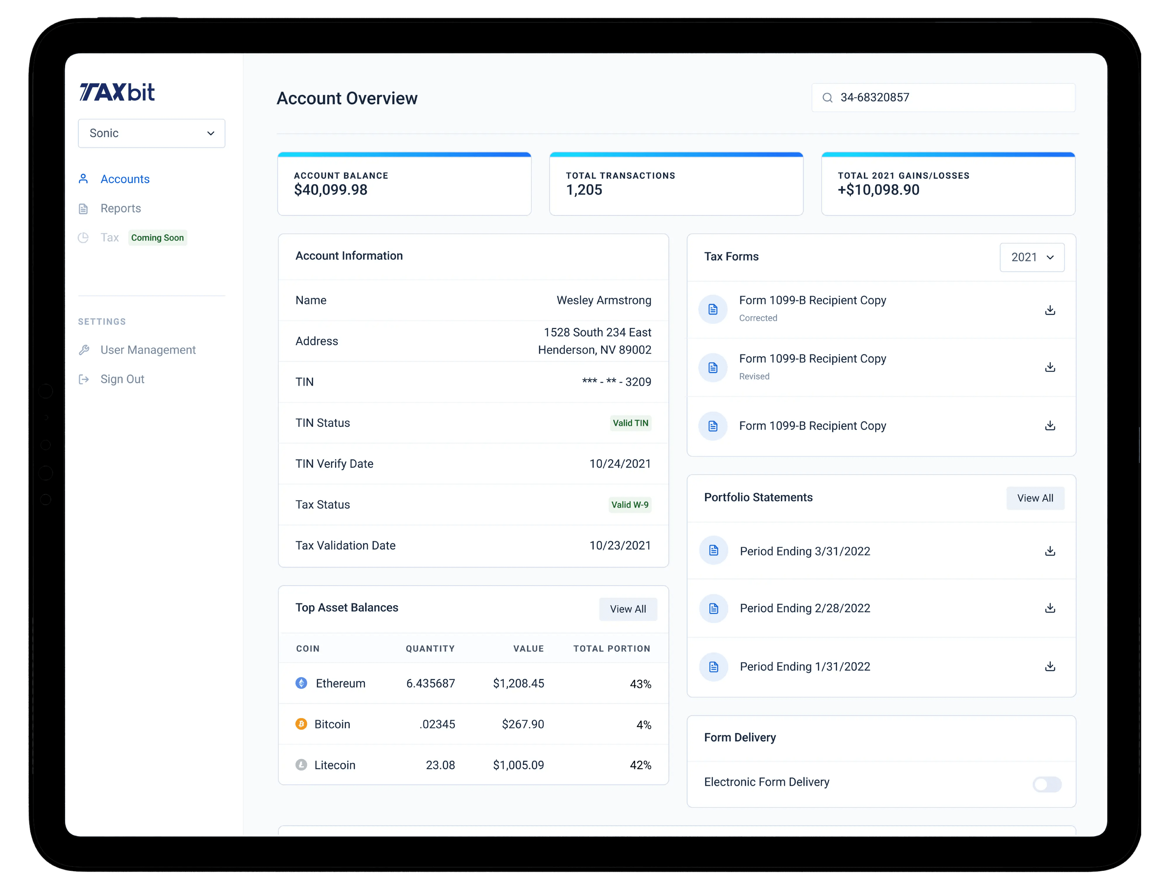Open Accounts in the sidebar
The width and height of the screenshot is (1169, 891).
(x=125, y=179)
